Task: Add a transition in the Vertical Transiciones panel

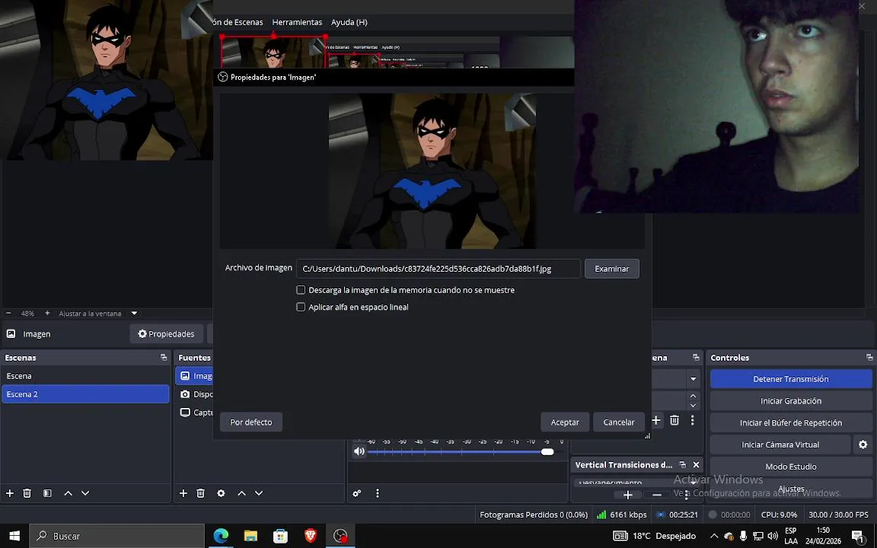Action: (627, 495)
